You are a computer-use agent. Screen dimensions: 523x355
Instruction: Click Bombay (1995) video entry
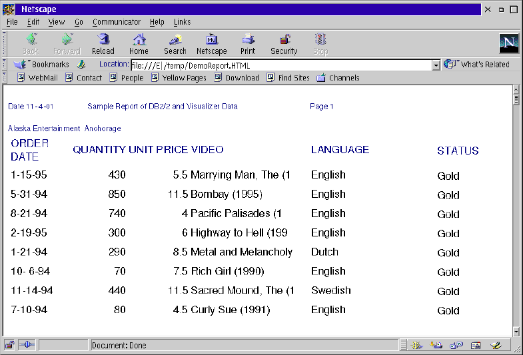coord(227,194)
